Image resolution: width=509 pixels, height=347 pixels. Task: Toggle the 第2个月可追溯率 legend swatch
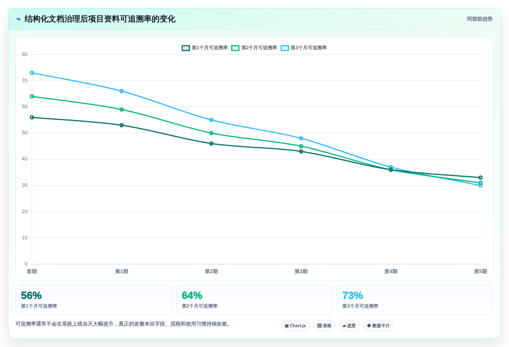(235, 48)
